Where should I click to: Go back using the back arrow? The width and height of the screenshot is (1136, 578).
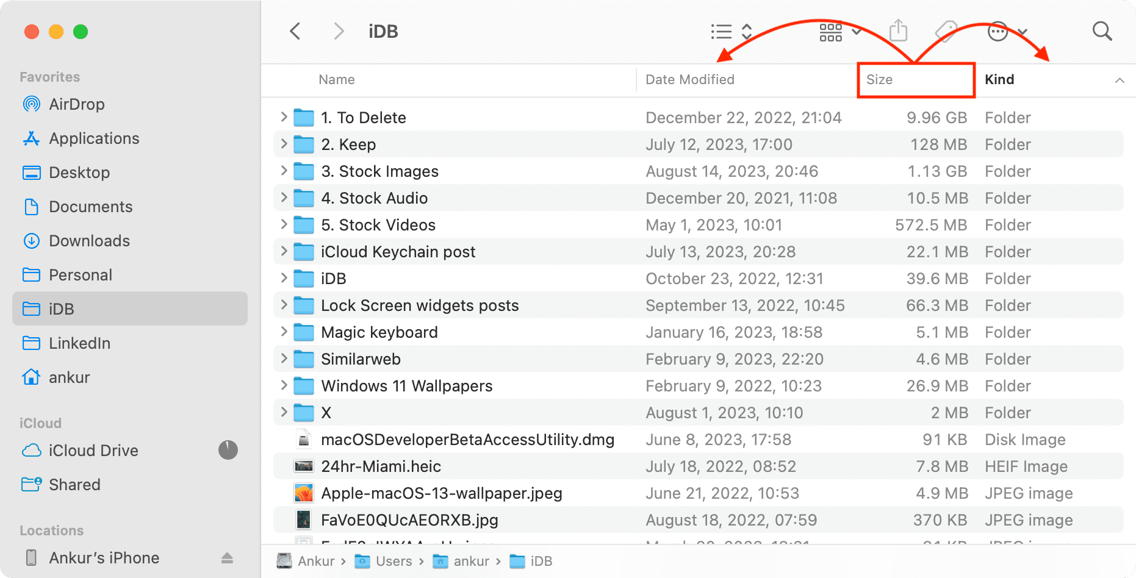(295, 30)
